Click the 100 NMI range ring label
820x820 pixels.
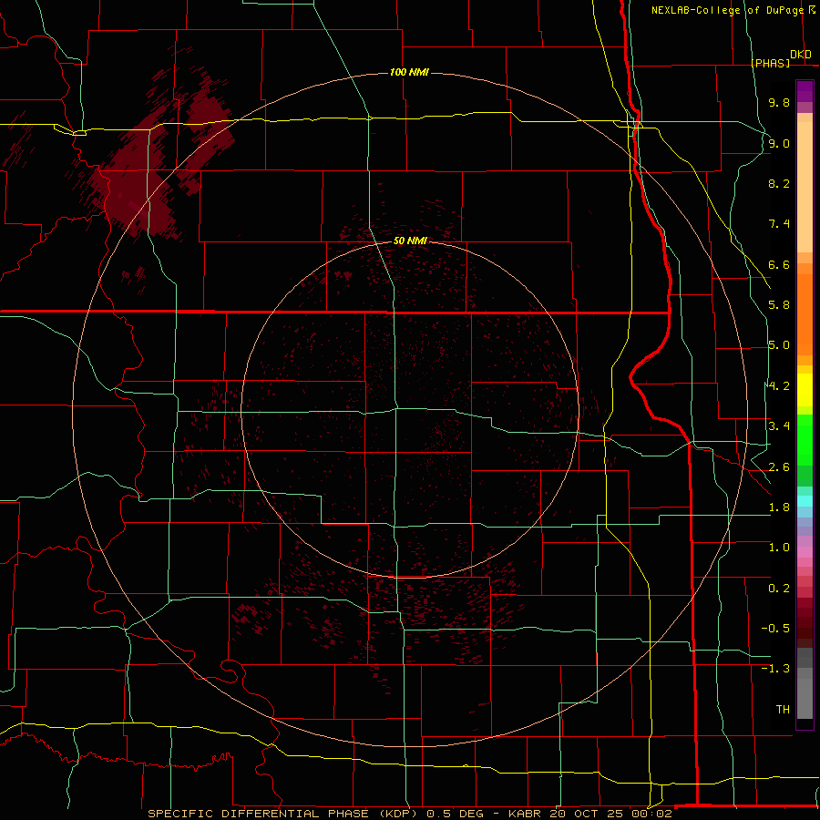click(x=409, y=72)
